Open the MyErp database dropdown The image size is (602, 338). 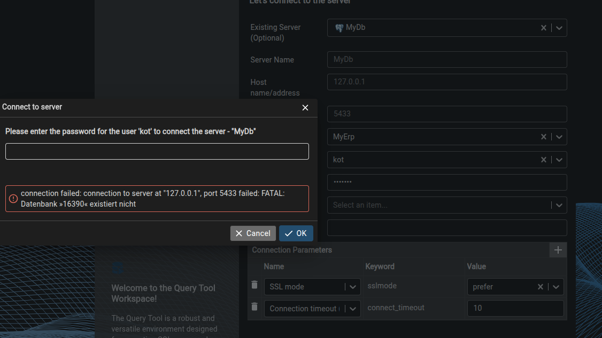[559, 137]
